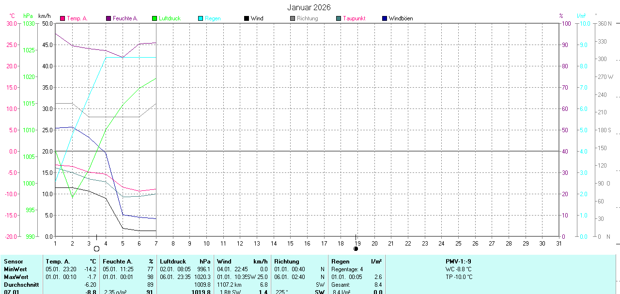
Task: Click the Januar 2026 chart title
Action: click(x=309, y=7)
